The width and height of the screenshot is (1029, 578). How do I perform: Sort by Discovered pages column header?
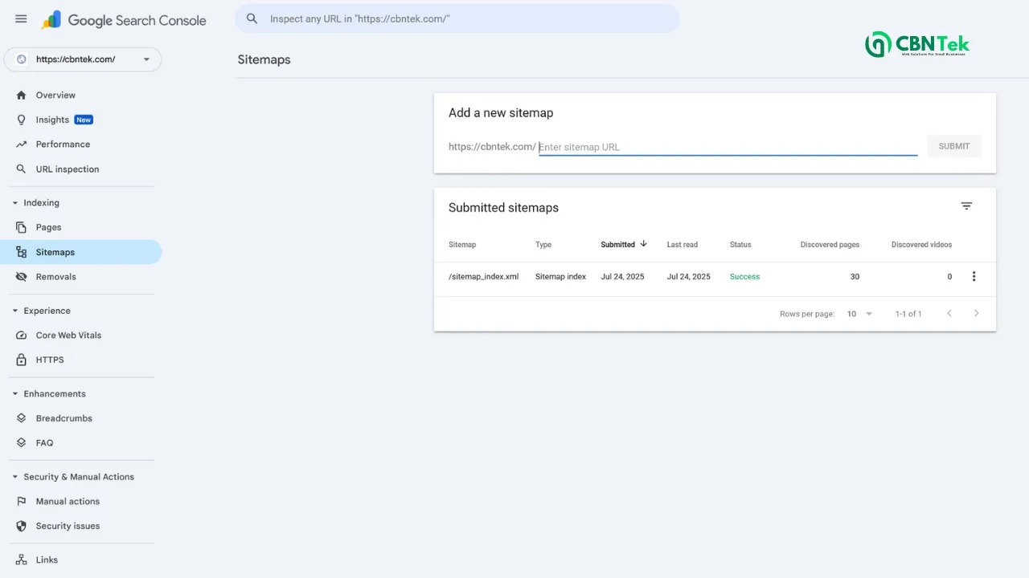click(x=830, y=245)
